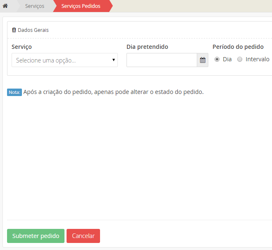272x250 pixels.
Task: Click the Dados Gerais clipboard icon
Action: [14, 30]
